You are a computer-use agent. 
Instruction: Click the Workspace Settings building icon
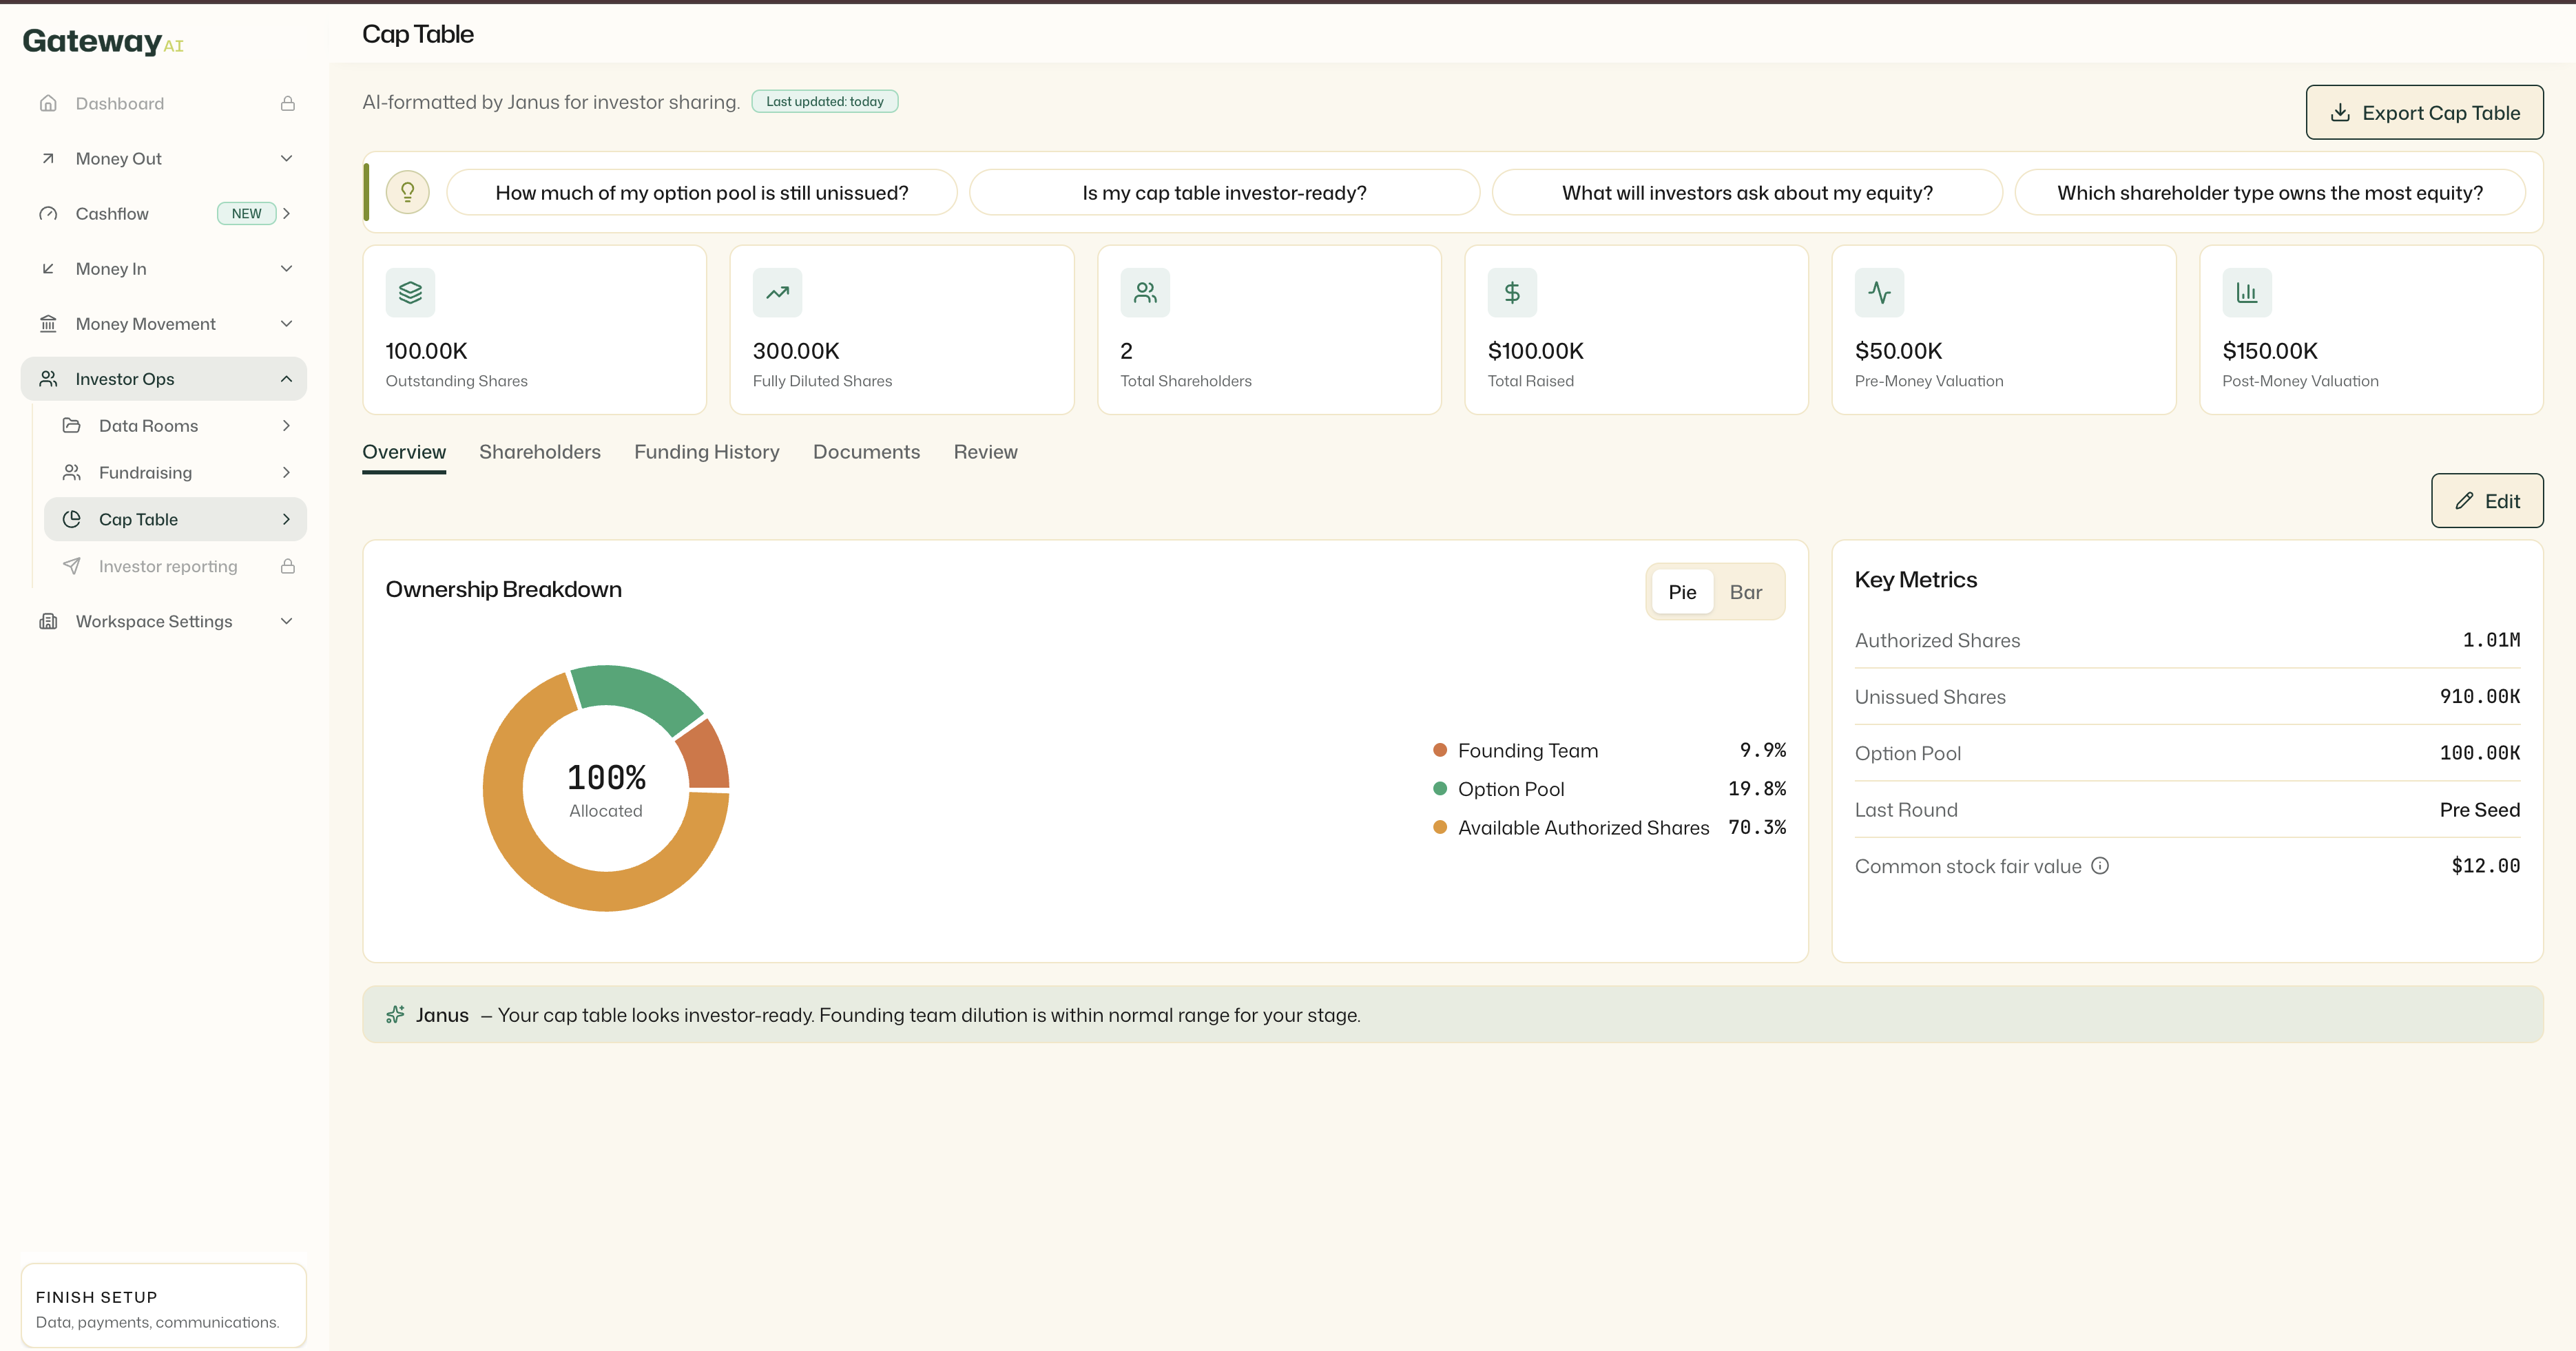click(48, 621)
